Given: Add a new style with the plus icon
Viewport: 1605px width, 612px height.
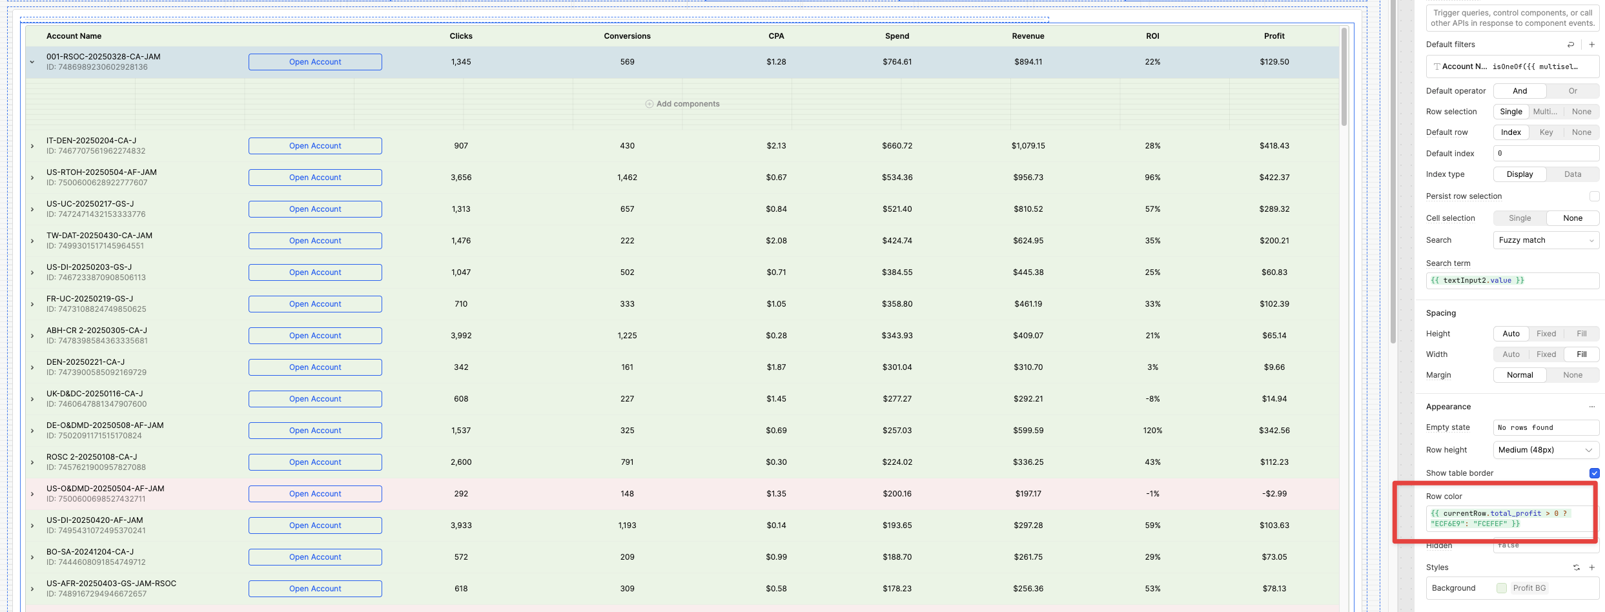Looking at the screenshot, I should [x=1591, y=567].
